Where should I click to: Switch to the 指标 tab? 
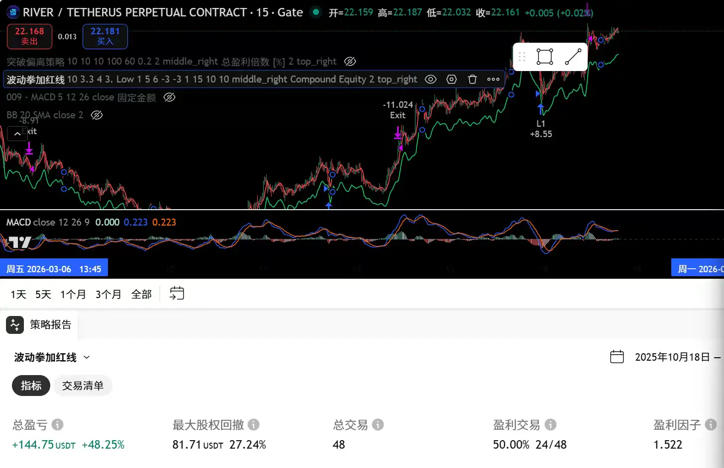pyautogui.click(x=31, y=386)
